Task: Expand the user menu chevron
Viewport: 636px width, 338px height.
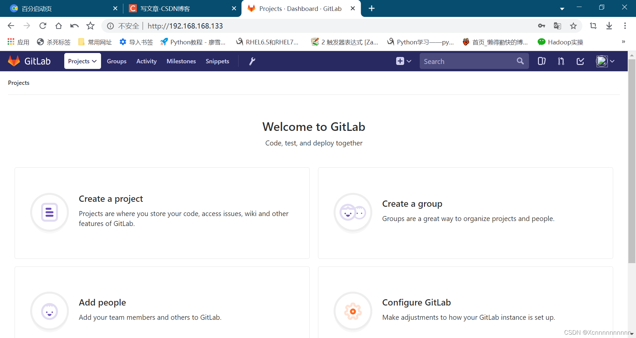Action: pyautogui.click(x=612, y=61)
